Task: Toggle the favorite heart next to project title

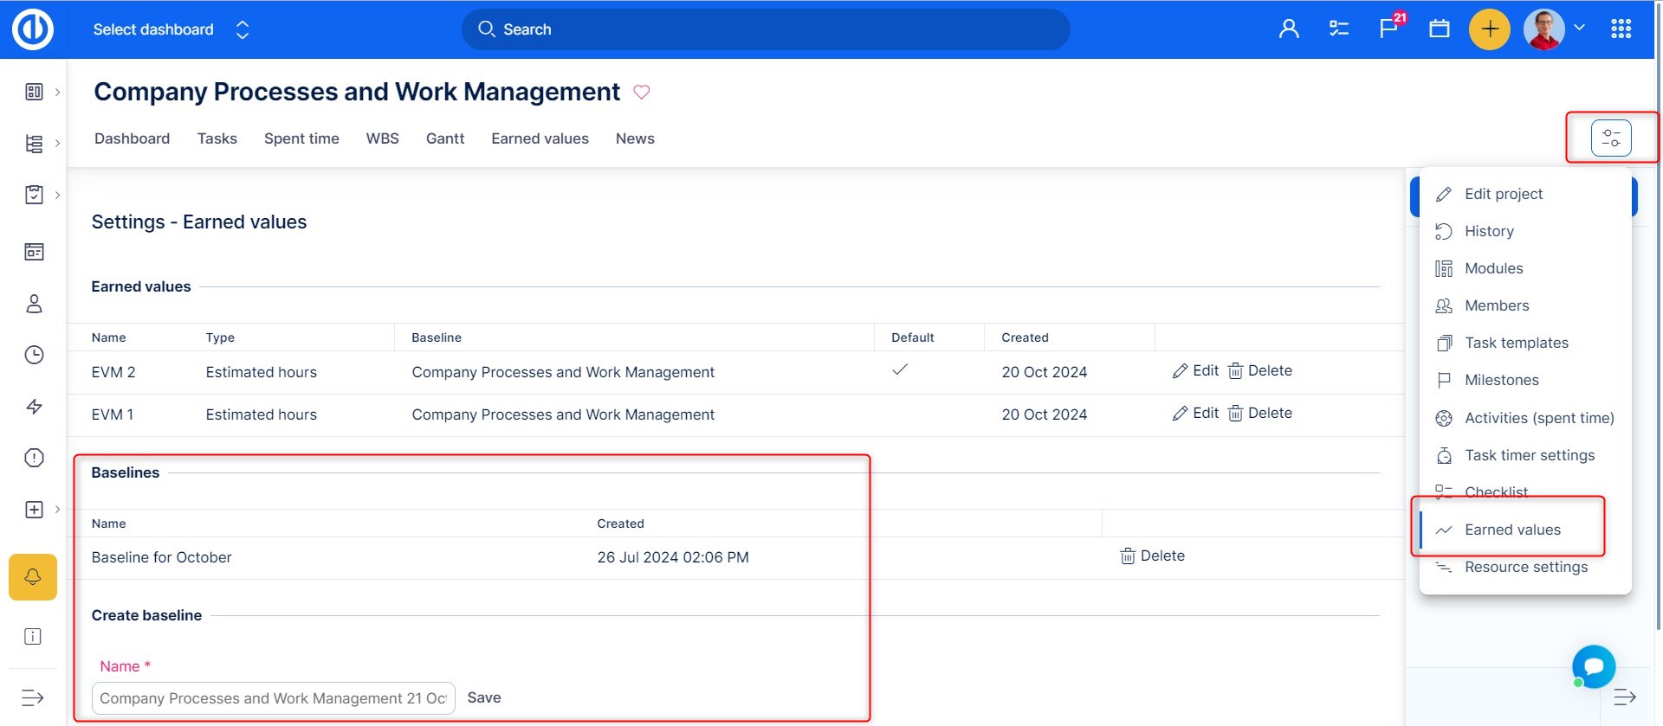Action: [641, 92]
